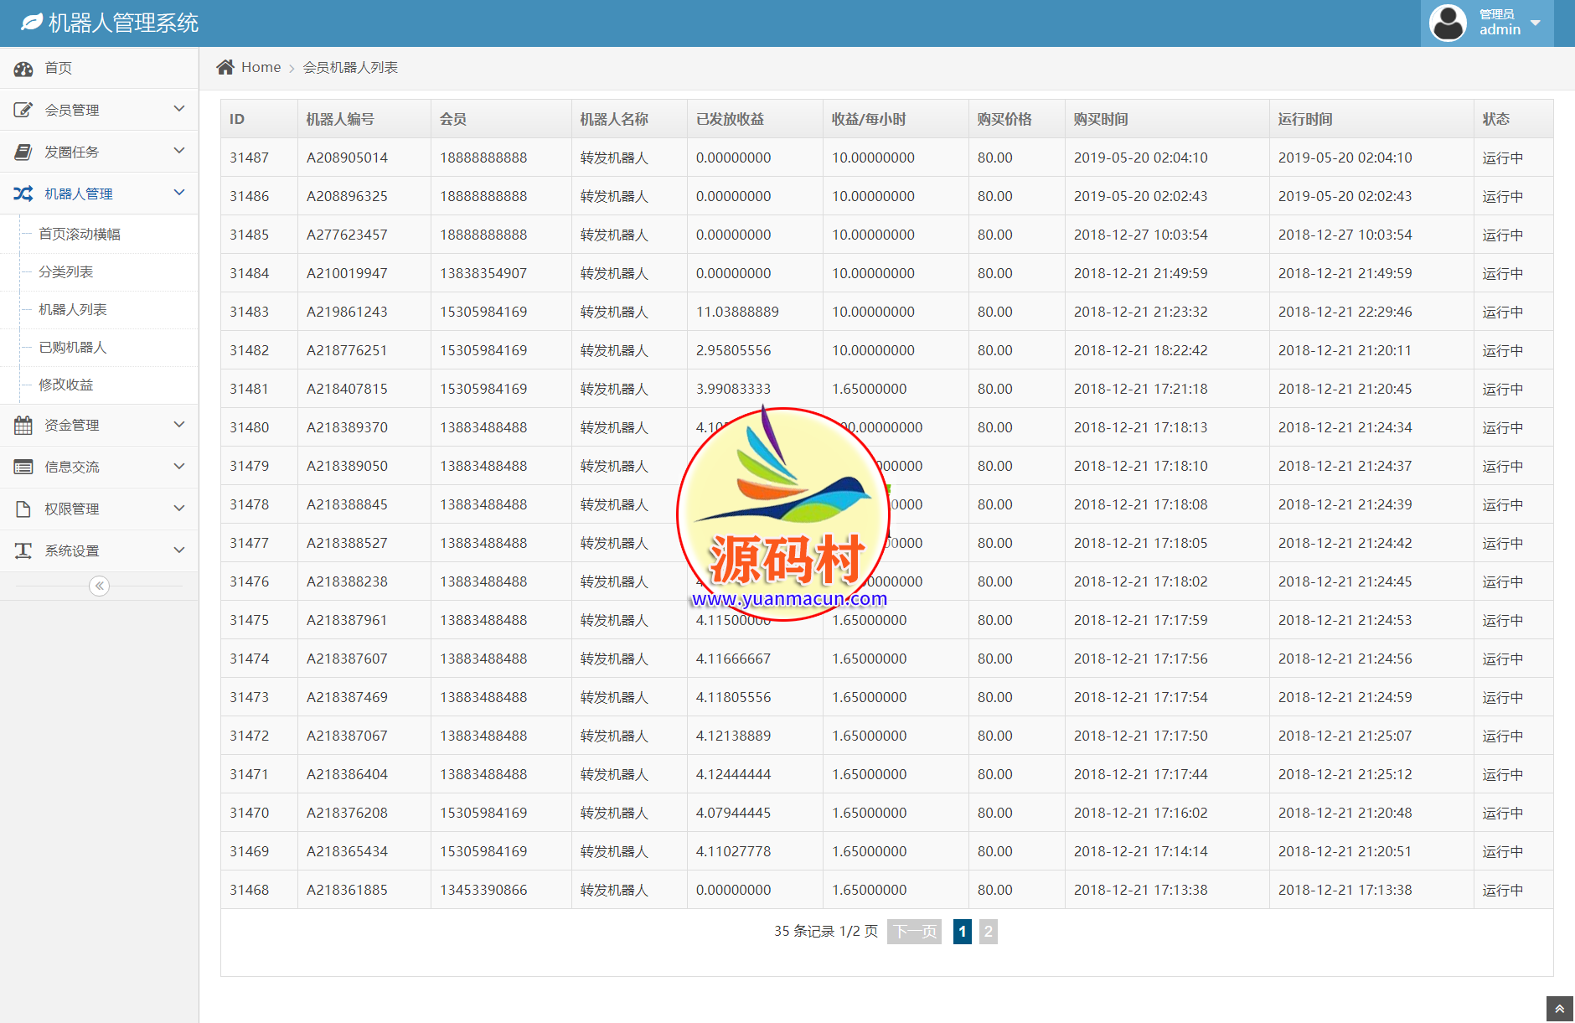Click the file icon for 权限管理
Viewport: 1575px width, 1023px height.
(23, 509)
